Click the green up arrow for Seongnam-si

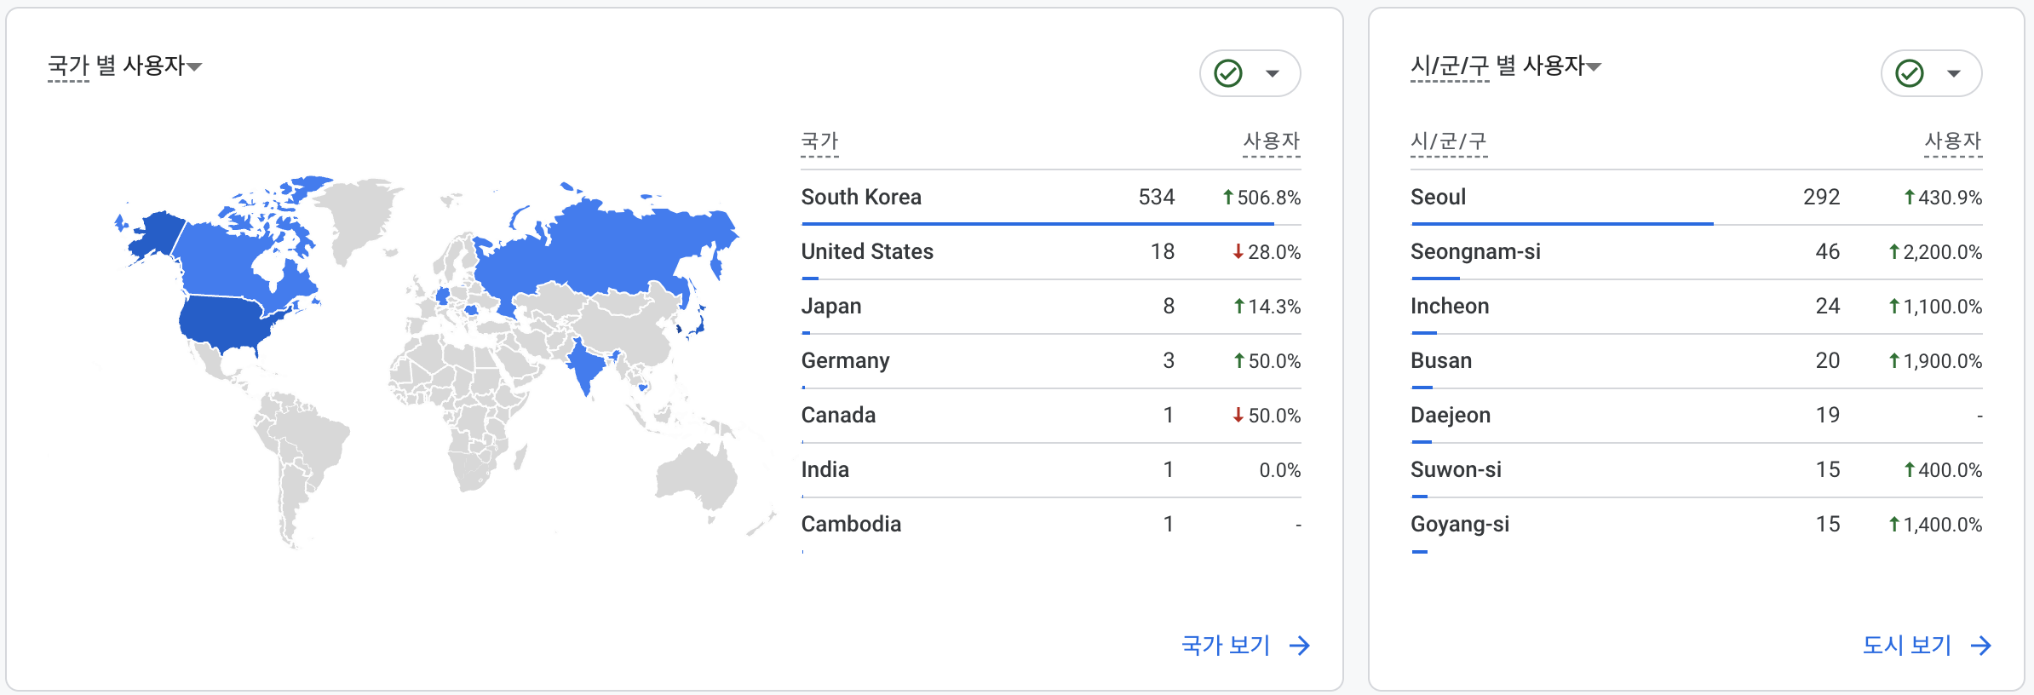click(x=1894, y=252)
